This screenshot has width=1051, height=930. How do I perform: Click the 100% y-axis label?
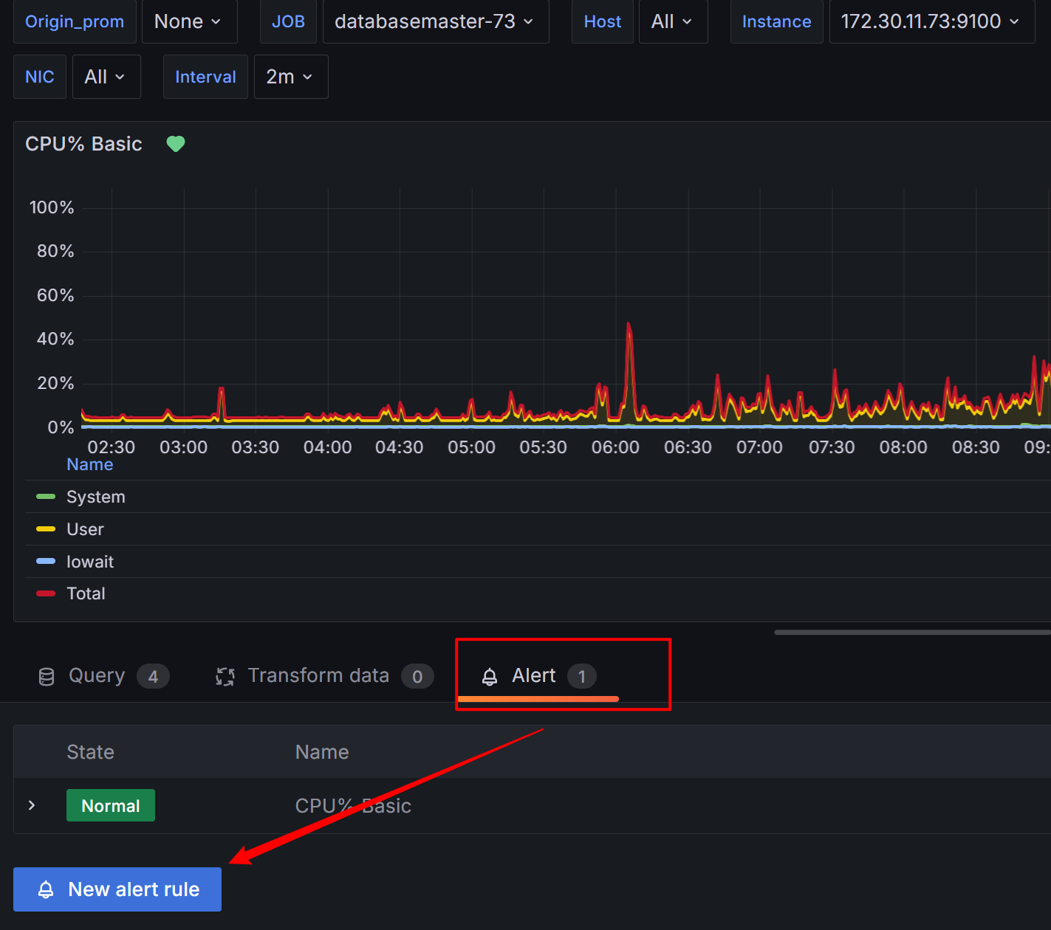tap(52, 207)
